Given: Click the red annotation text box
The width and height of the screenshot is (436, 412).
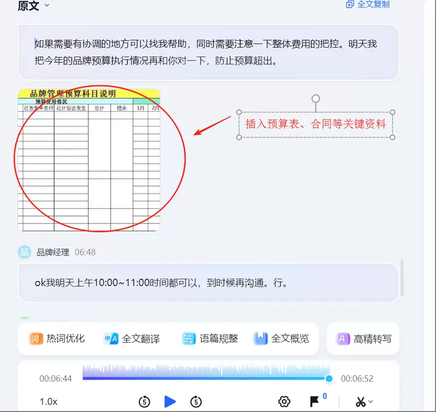Looking at the screenshot, I should [x=316, y=124].
